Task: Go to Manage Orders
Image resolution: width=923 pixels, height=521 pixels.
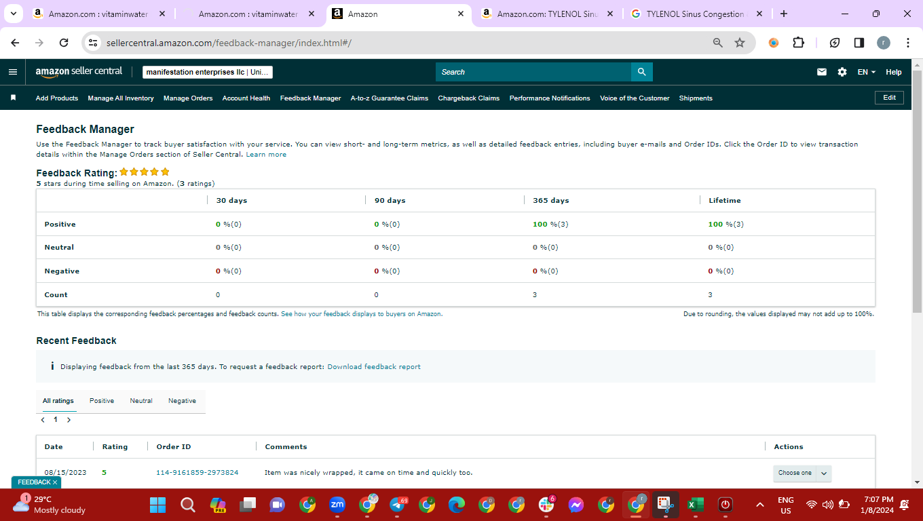Action: (x=188, y=98)
